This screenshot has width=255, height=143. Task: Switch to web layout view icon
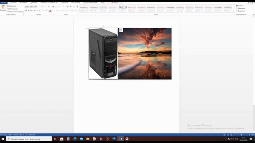point(231,135)
